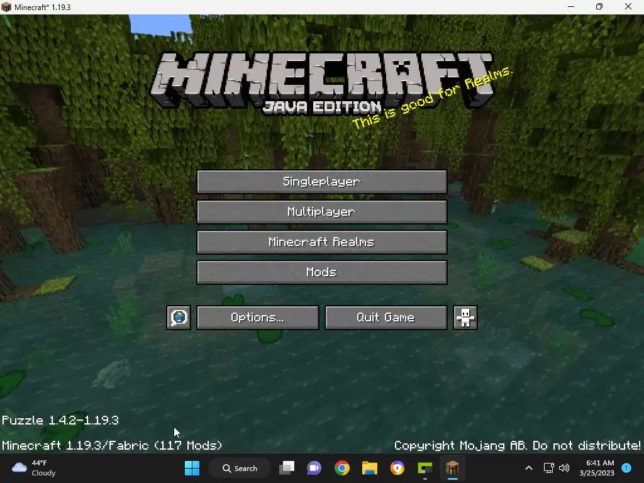The height and width of the screenshot is (483, 644).
Task: Open Minecraft Realms
Action: pos(322,242)
